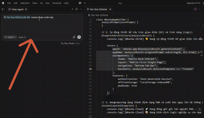Click the Upgrade to Pro link
This screenshot has height=118, width=204.
point(194,3)
